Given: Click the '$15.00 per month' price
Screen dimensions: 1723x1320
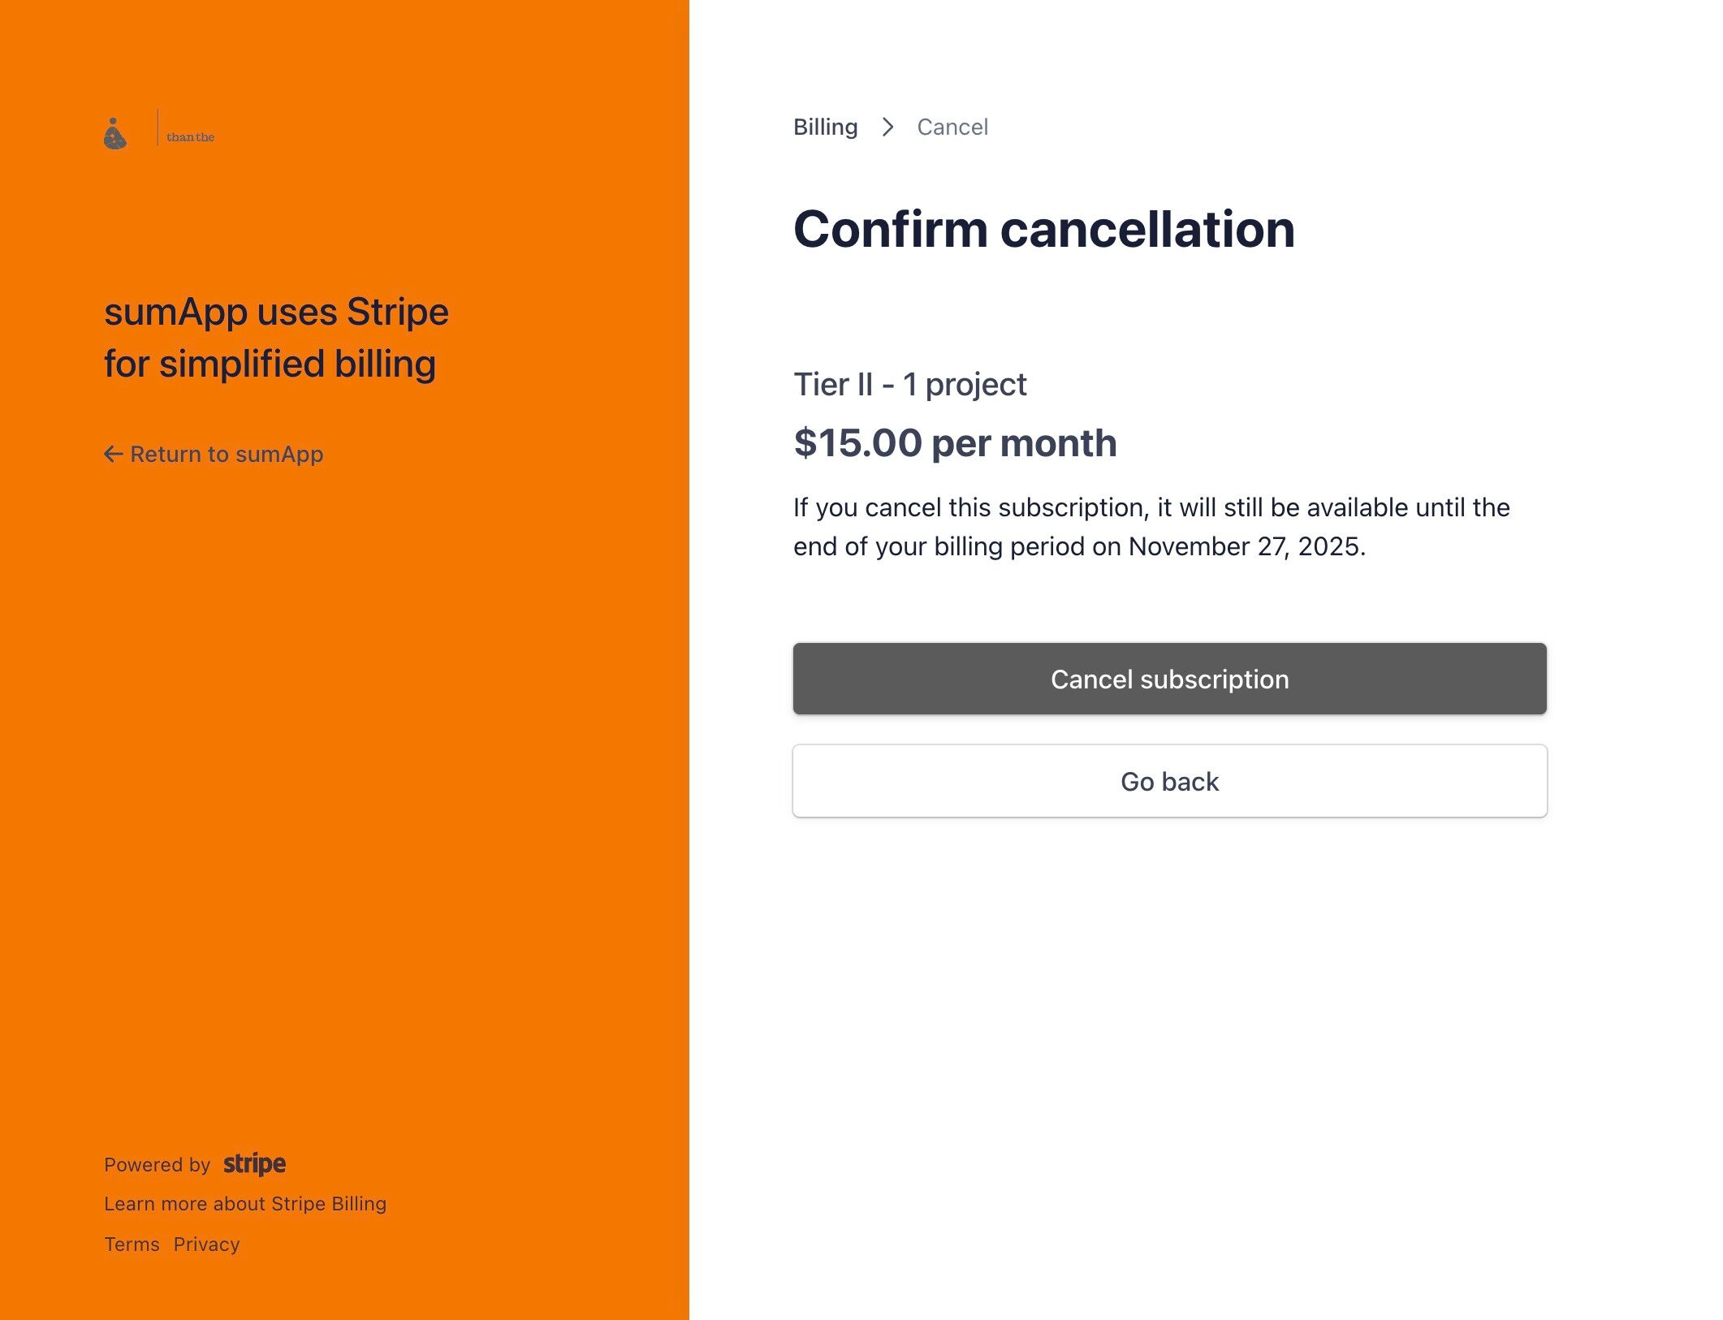Looking at the screenshot, I should tap(955, 443).
